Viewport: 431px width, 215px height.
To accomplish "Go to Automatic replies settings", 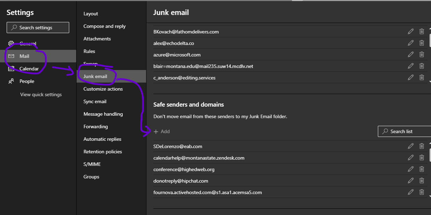I will (x=102, y=139).
